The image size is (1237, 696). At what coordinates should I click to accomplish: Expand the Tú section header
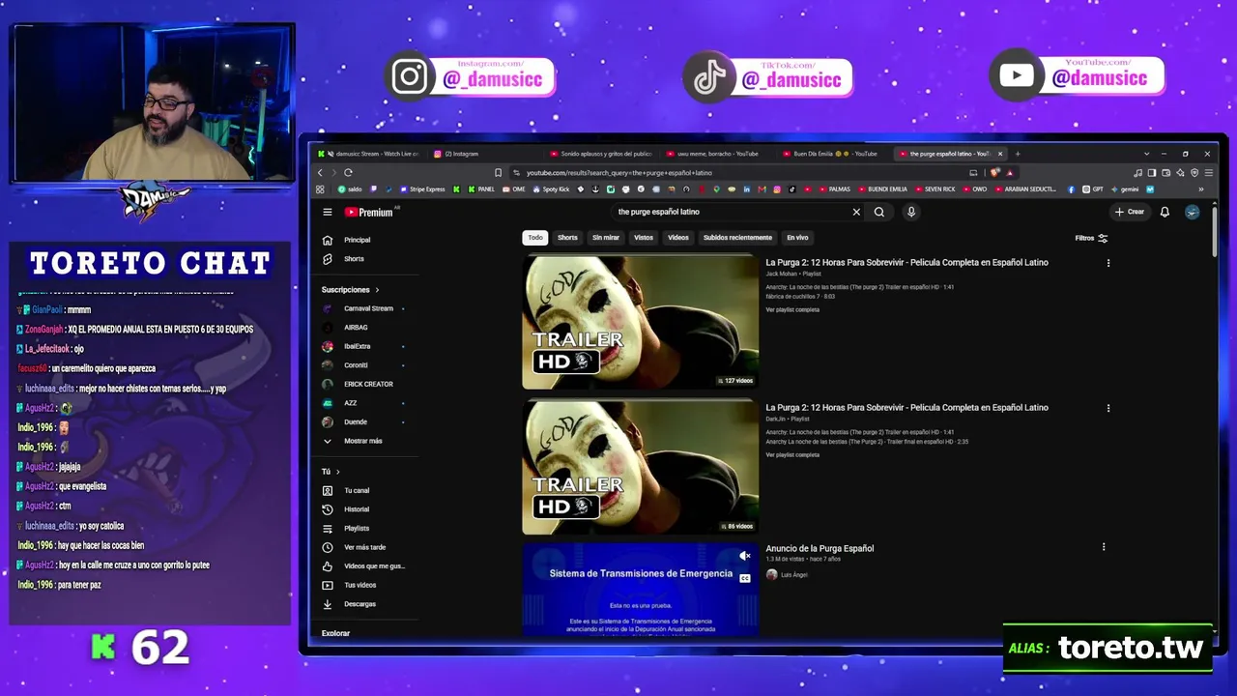click(x=331, y=472)
